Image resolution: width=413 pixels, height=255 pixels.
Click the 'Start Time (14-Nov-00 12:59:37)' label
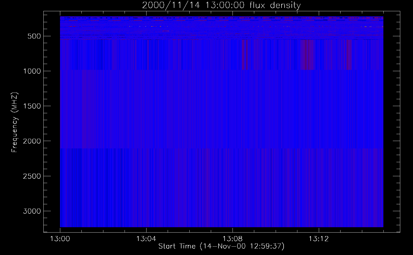click(x=221, y=246)
